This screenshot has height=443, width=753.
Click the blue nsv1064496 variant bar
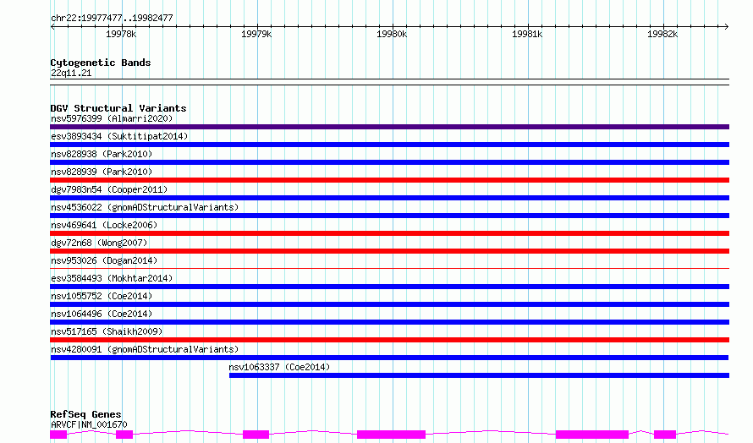389,322
